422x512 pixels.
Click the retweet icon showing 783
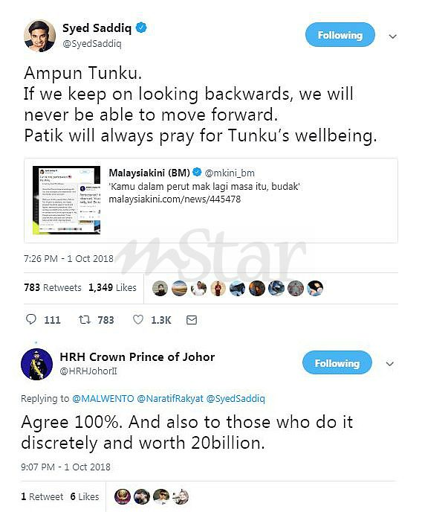85,320
